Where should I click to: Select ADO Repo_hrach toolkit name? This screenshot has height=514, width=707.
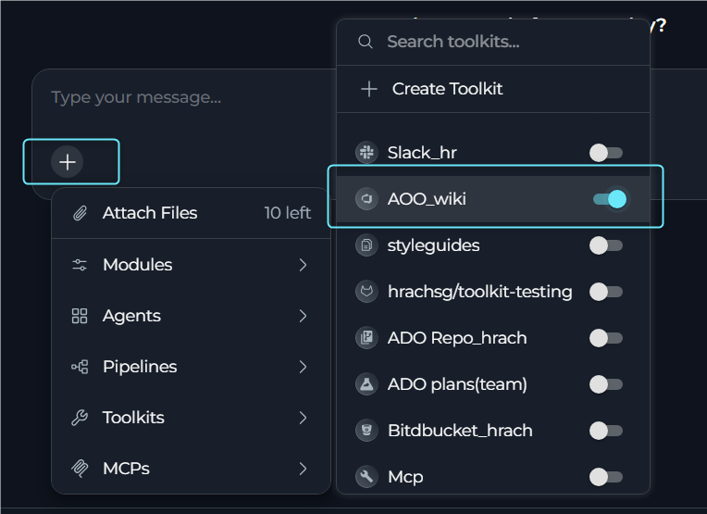pyautogui.click(x=457, y=338)
